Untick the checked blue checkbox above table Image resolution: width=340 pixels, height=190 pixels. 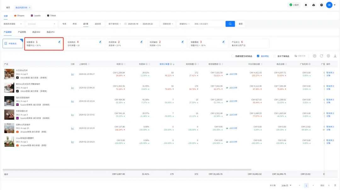coord(258,56)
